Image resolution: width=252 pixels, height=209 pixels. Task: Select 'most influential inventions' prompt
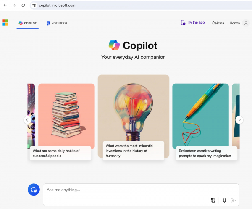pyautogui.click(x=134, y=151)
